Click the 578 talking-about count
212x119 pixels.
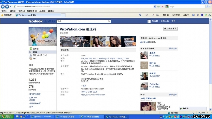(31, 87)
